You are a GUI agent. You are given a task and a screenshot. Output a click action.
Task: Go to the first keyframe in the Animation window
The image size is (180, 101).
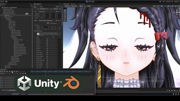tap(7, 71)
